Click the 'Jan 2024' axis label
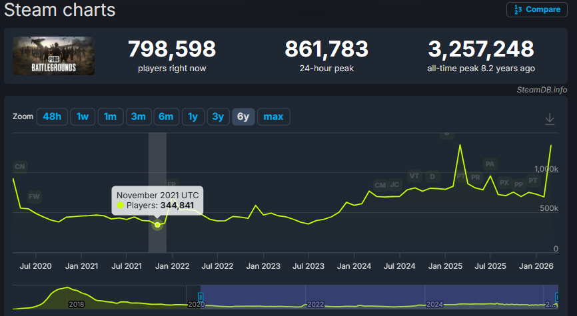Viewport: 577px width, 316px height. (x=354, y=266)
